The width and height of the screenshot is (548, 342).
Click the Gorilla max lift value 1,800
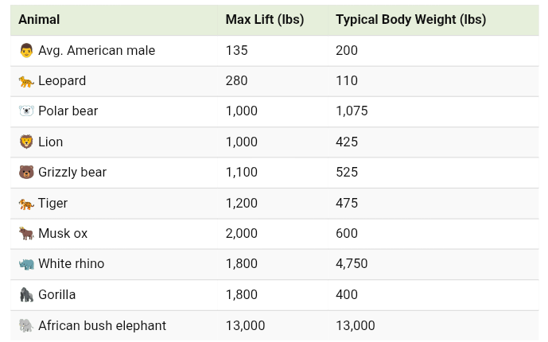coord(242,295)
